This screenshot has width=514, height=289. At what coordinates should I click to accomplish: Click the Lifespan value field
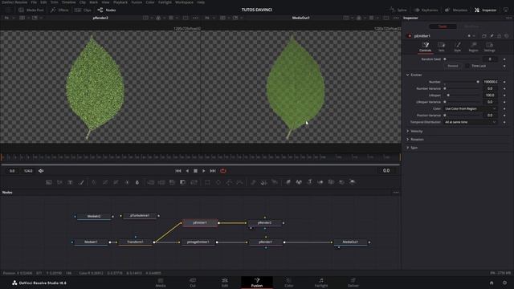click(490, 96)
